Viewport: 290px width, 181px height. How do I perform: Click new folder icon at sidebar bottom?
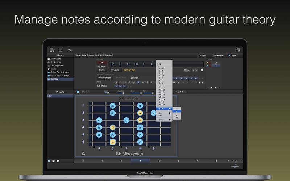tap(49, 161)
